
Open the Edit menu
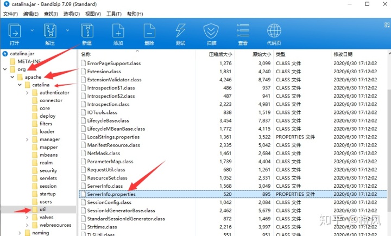[x=31, y=14]
